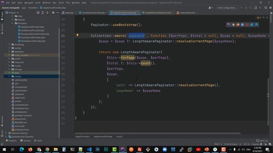This screenshot has width=273, height=153.
Task: Toggle the Project tool window stripe
Action: [x=2, y=16]
